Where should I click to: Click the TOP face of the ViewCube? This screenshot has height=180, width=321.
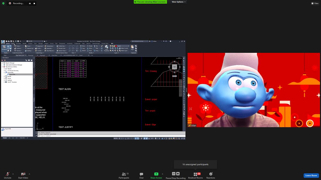[174, 67]
